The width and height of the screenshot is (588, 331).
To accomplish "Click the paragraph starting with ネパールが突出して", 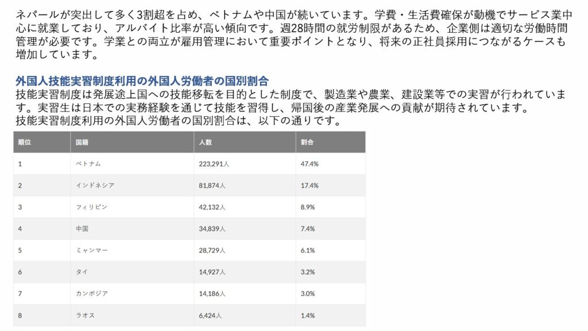I will 294,34.
